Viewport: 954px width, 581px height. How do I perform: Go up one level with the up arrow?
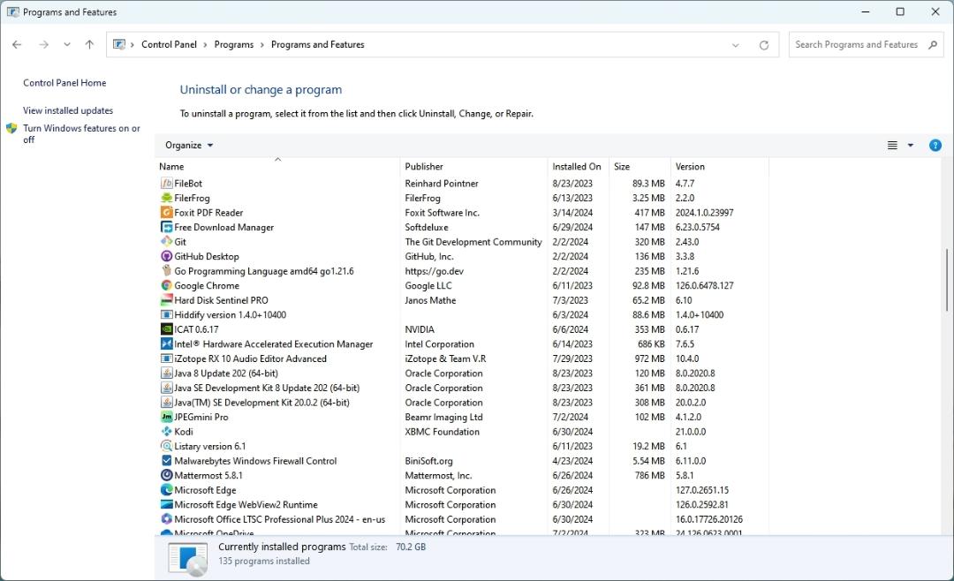[x=89, y=44]
